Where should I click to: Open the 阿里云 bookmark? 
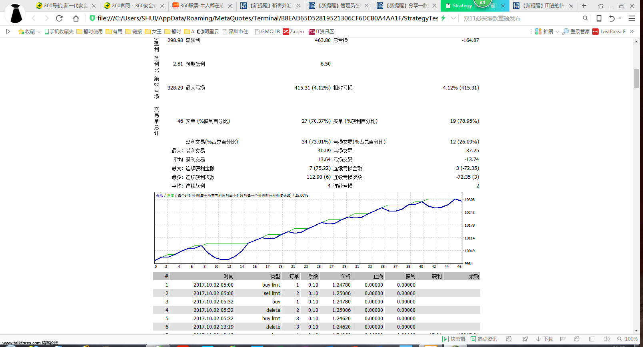coord(208,32)
